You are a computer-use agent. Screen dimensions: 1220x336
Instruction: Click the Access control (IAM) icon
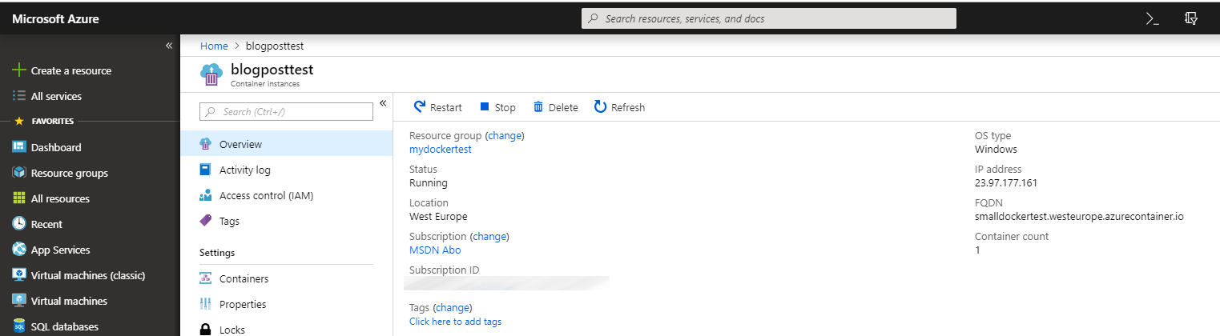[205, 195]
